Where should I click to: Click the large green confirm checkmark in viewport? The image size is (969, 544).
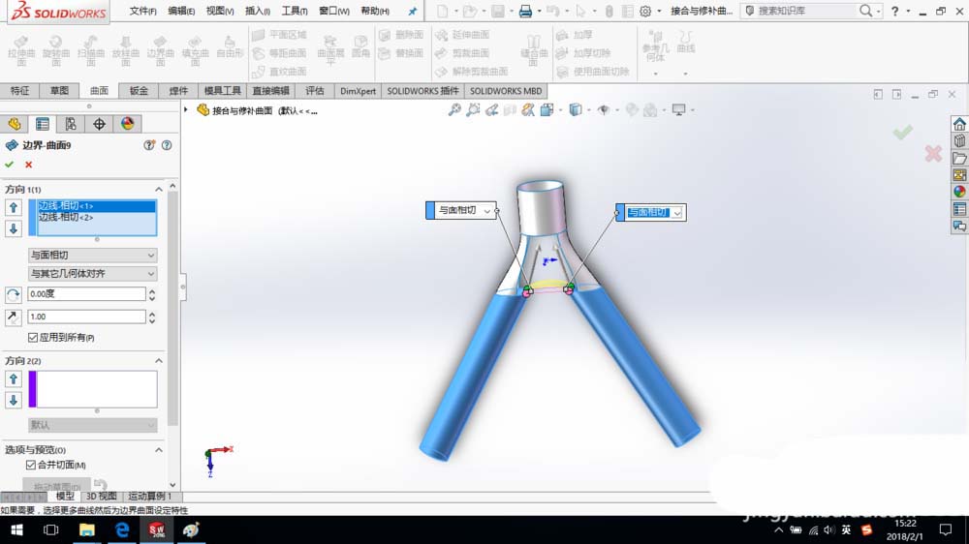click(x=903, y=132)
